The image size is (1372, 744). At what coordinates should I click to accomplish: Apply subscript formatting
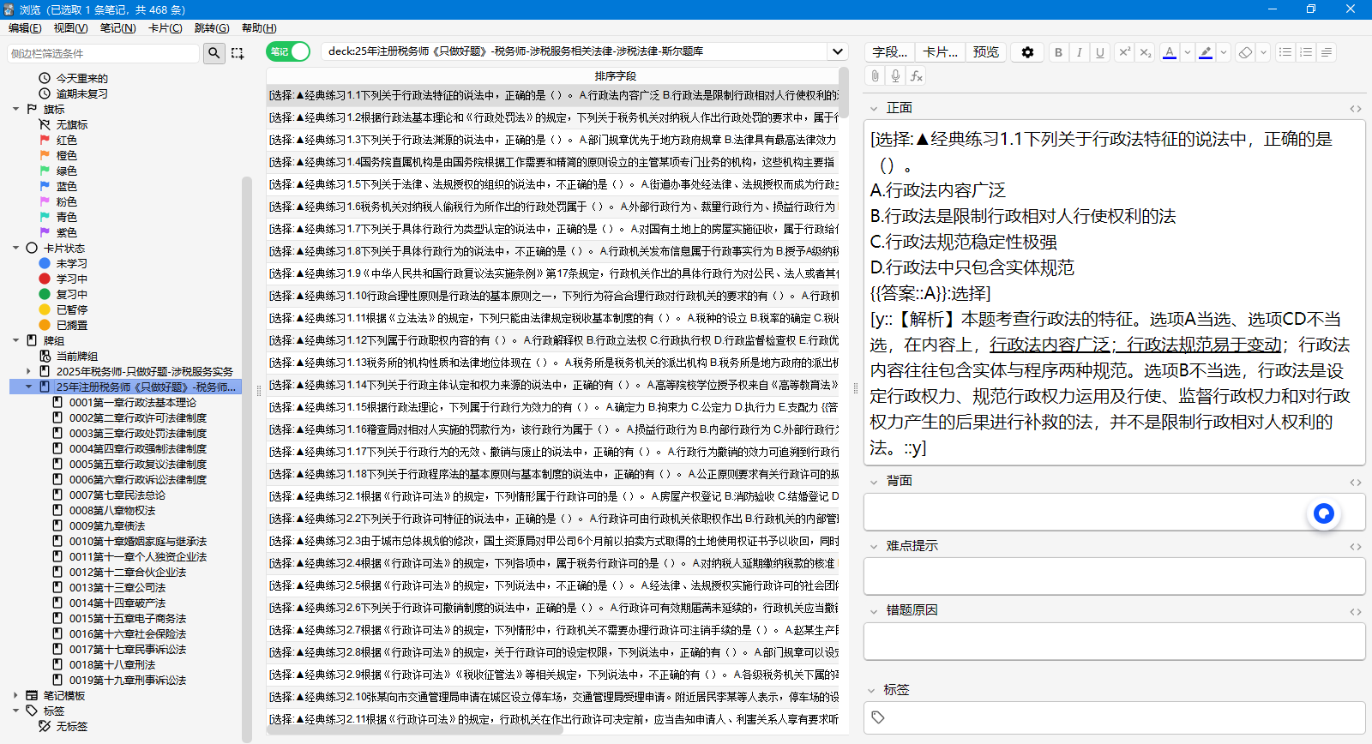[1145, 52]
